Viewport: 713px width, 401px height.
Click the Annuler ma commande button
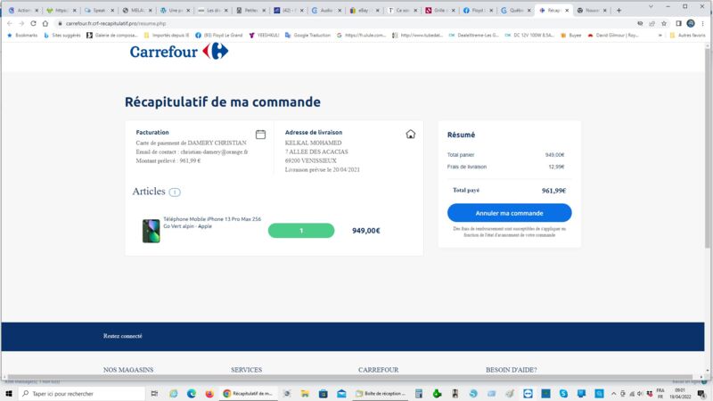click(509, 213)
